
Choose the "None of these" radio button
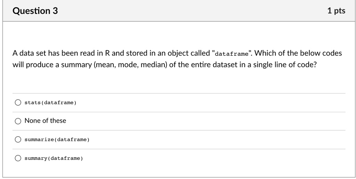click(x=18, y=121)
